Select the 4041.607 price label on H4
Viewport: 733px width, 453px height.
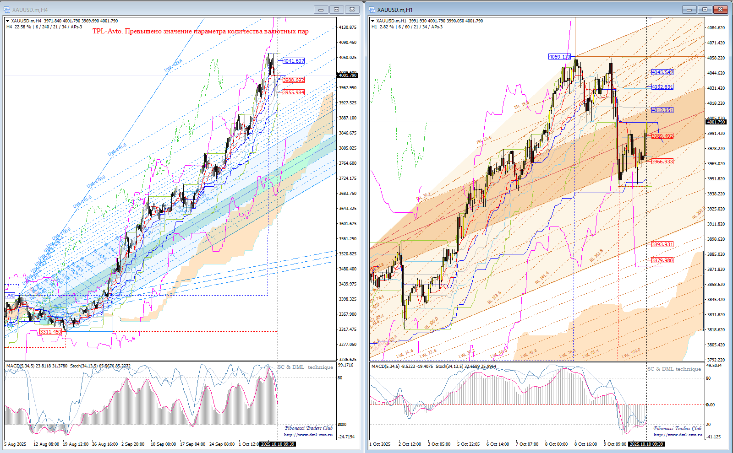[294, 61]
